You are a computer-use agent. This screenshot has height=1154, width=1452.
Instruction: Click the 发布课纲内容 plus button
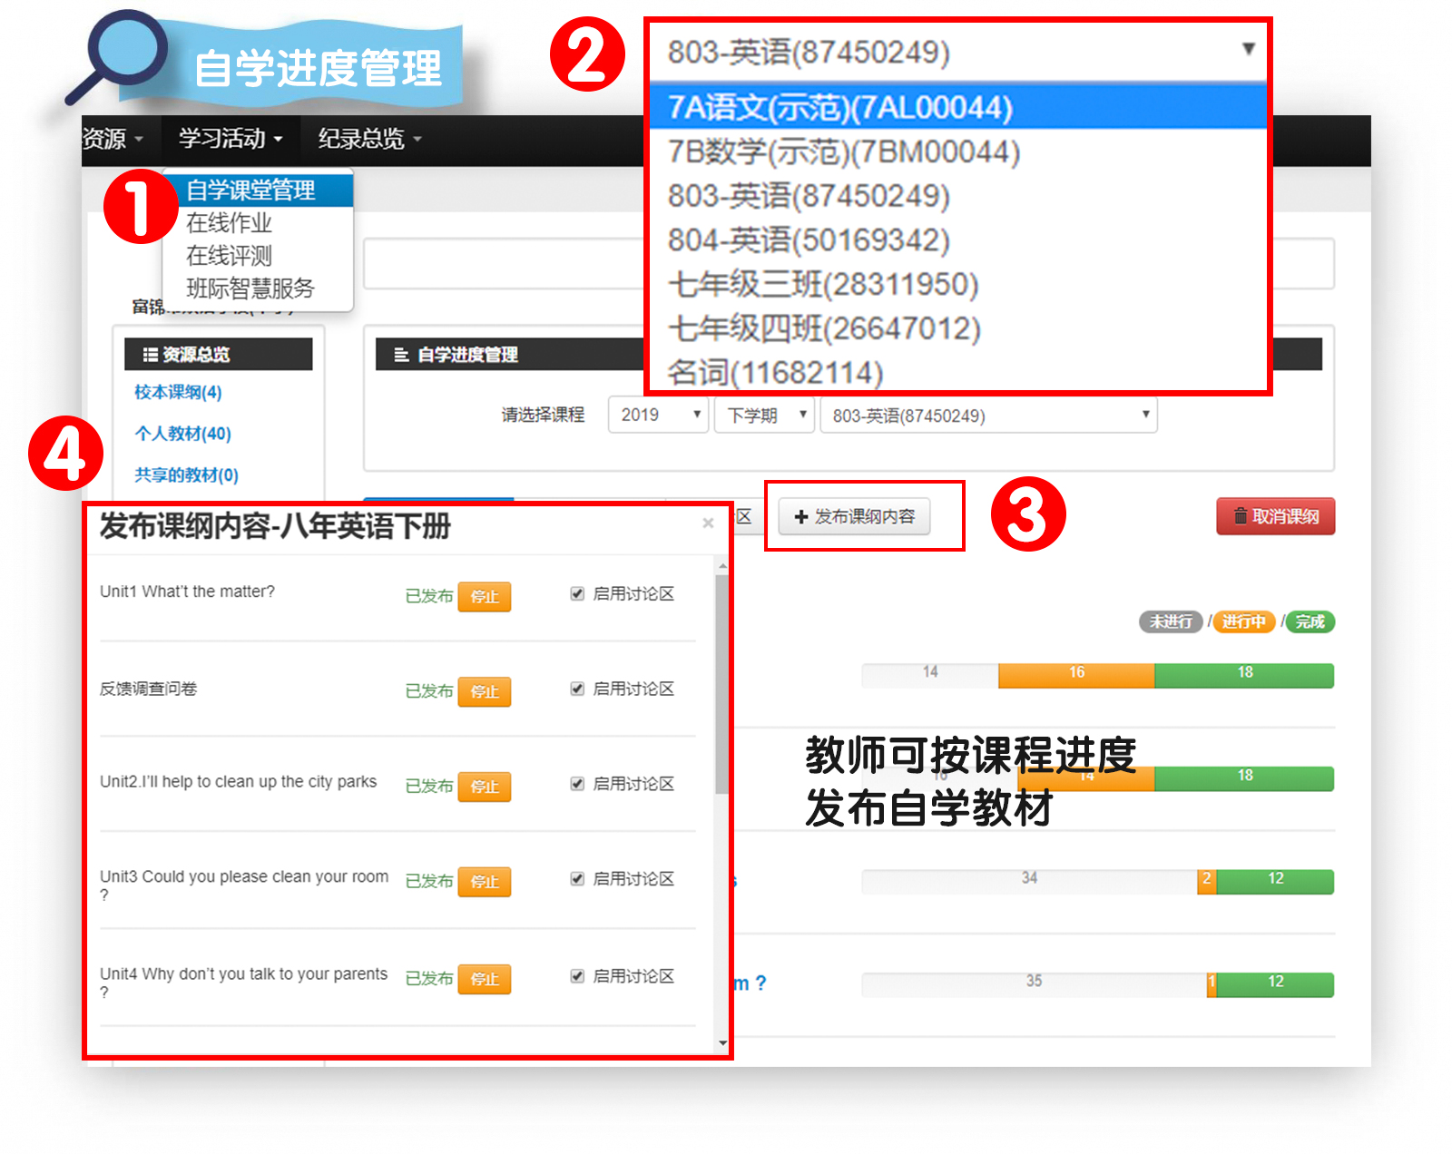[x=854, y=516]
